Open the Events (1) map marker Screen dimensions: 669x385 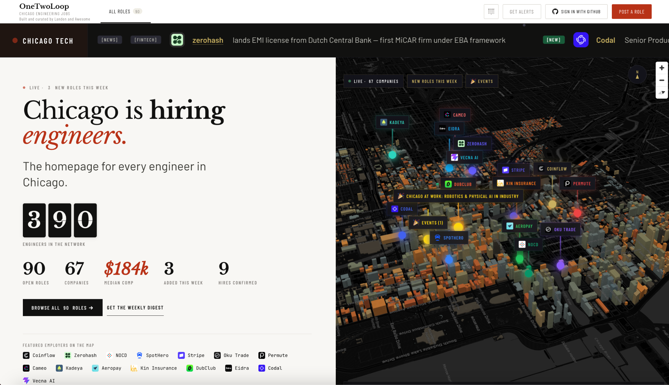[x=428, y=223]
